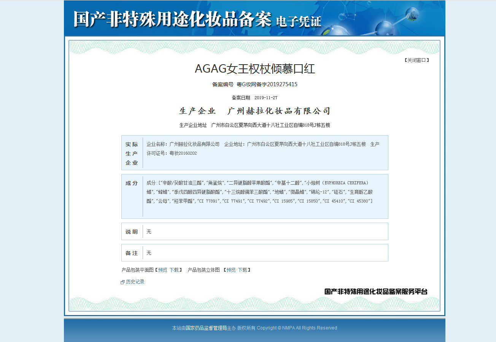Screen dimensions: 496x342
Task: Click the license number 粤妆20160202
Action: (183, 153)
